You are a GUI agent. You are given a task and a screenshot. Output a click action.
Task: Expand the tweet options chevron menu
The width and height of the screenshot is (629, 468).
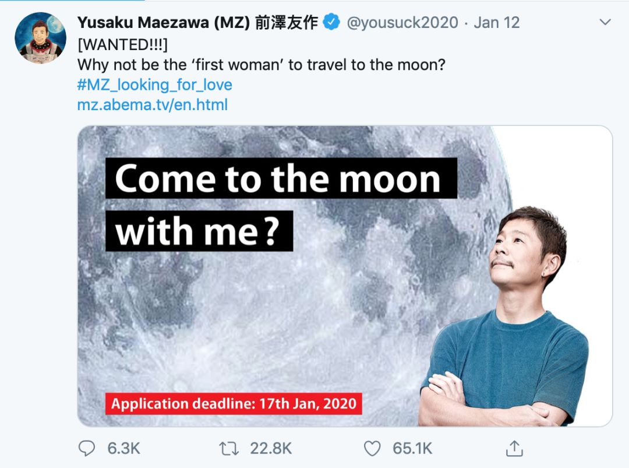(x=605, y=22)
